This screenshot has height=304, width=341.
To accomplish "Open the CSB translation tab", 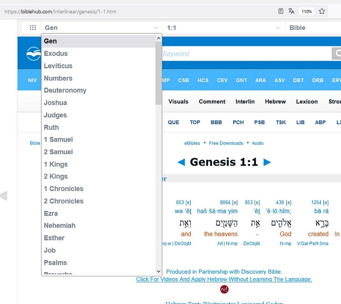I will pyautogui.click(x=183, y=80).
